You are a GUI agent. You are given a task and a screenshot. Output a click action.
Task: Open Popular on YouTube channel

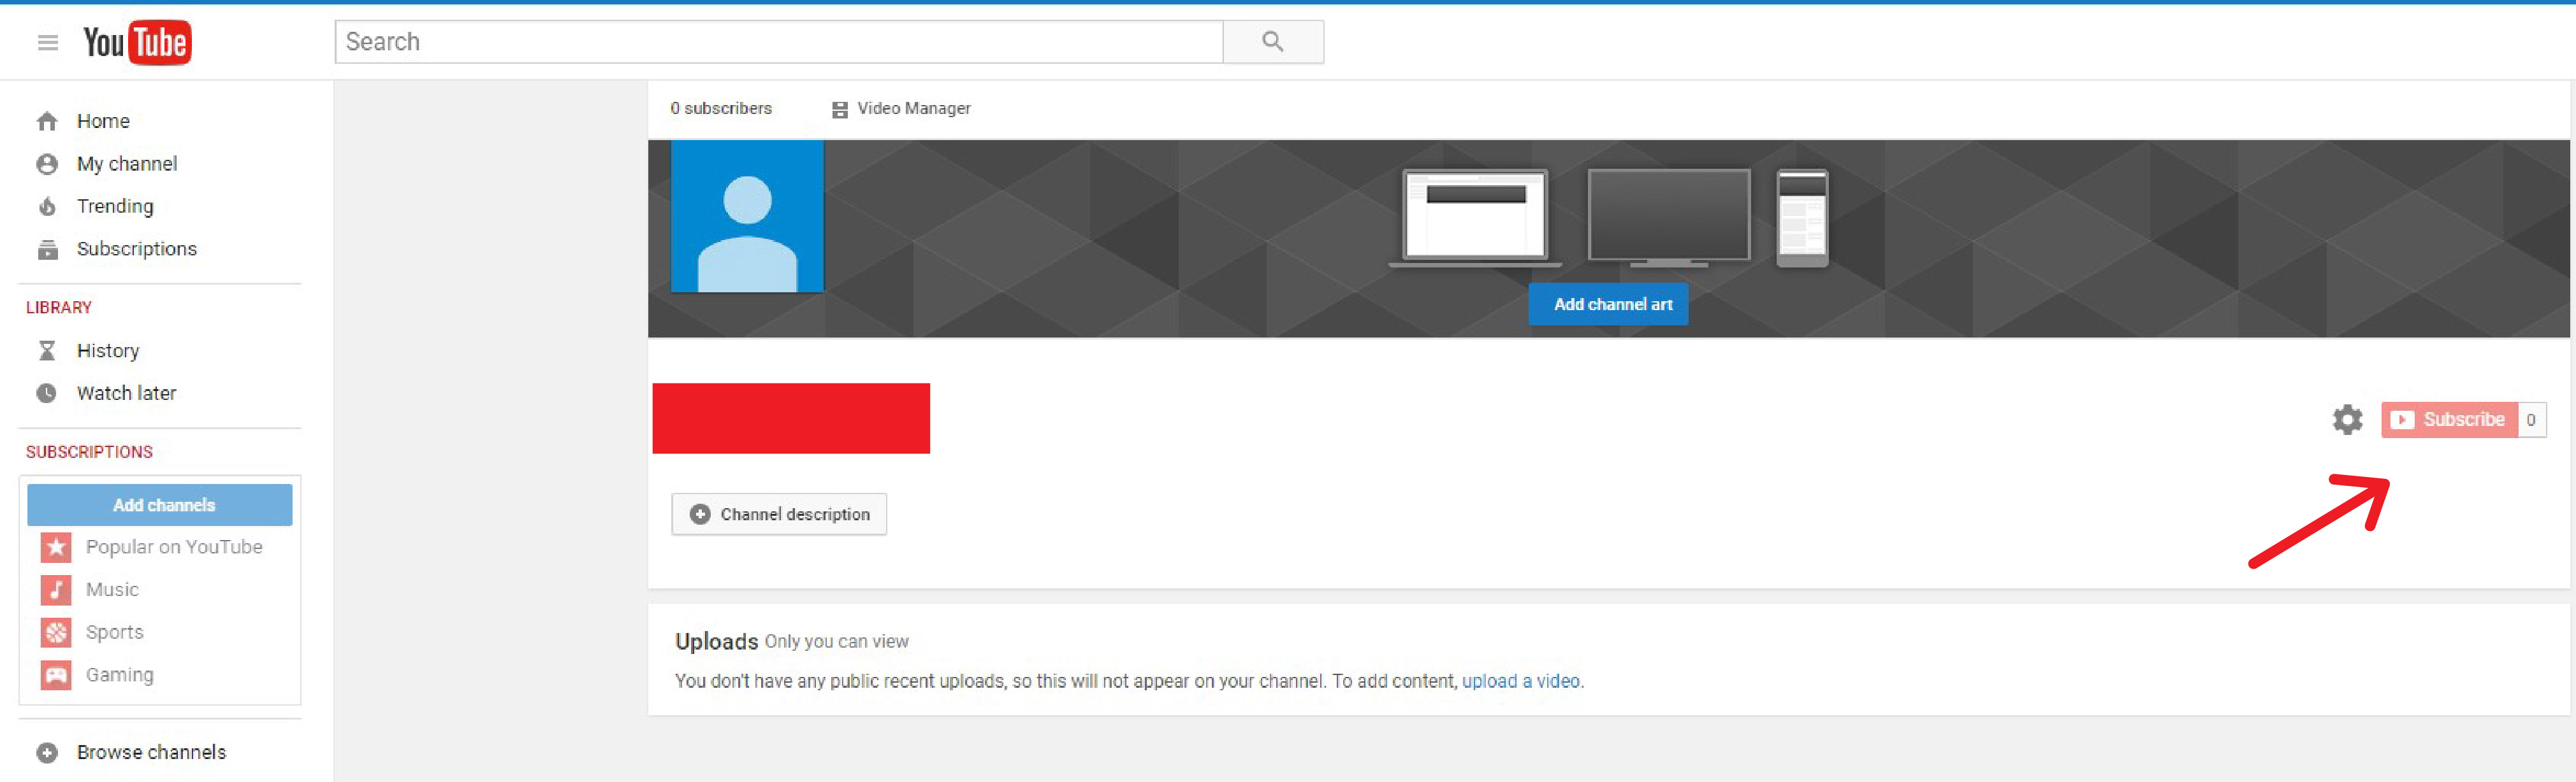(x=174, y=547)
